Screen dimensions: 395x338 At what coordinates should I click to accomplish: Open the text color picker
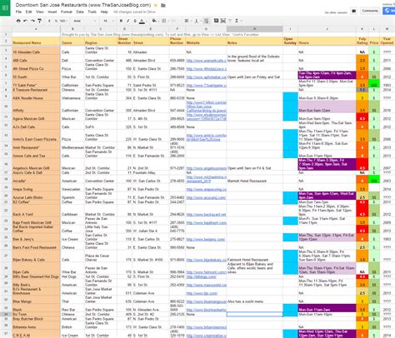point(142,21)
